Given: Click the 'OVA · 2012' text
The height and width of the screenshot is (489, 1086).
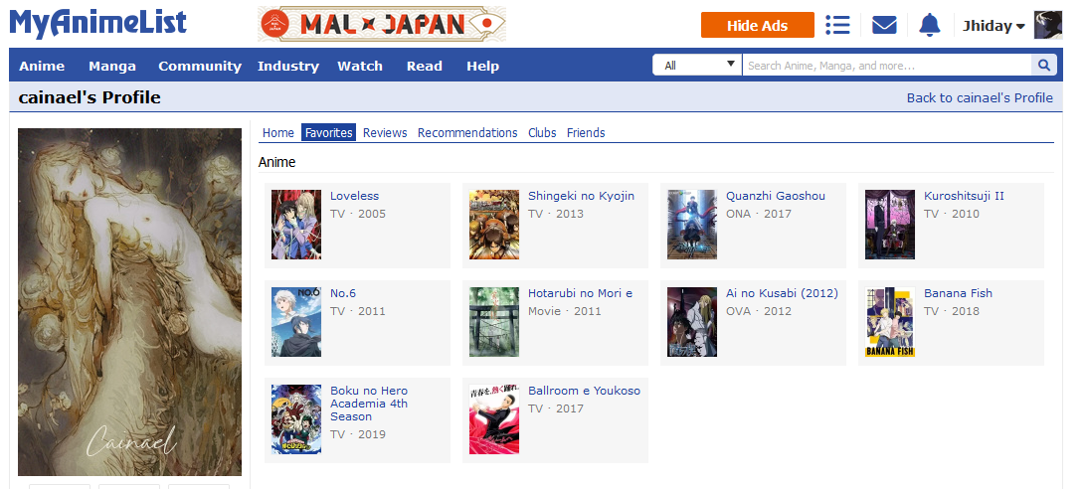Looking at the screenshot, I should pos(759,312).
